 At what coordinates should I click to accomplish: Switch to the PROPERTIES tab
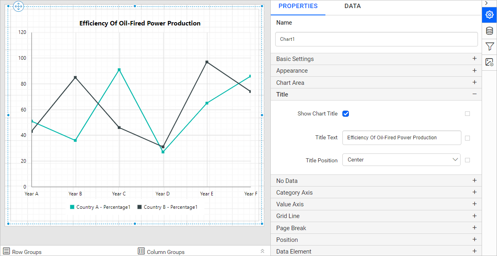298,6
